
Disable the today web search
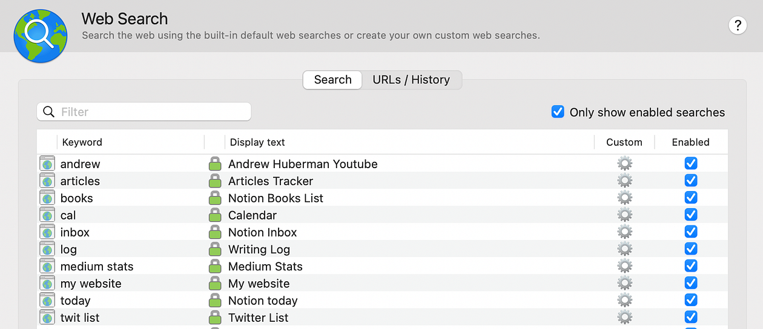click(690, 301)
